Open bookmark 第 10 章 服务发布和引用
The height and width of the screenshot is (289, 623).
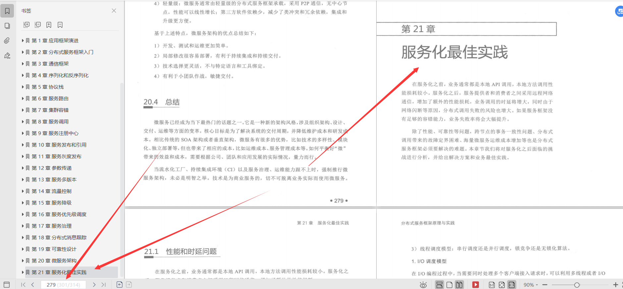pyautogui.click(x=59, y=145)
